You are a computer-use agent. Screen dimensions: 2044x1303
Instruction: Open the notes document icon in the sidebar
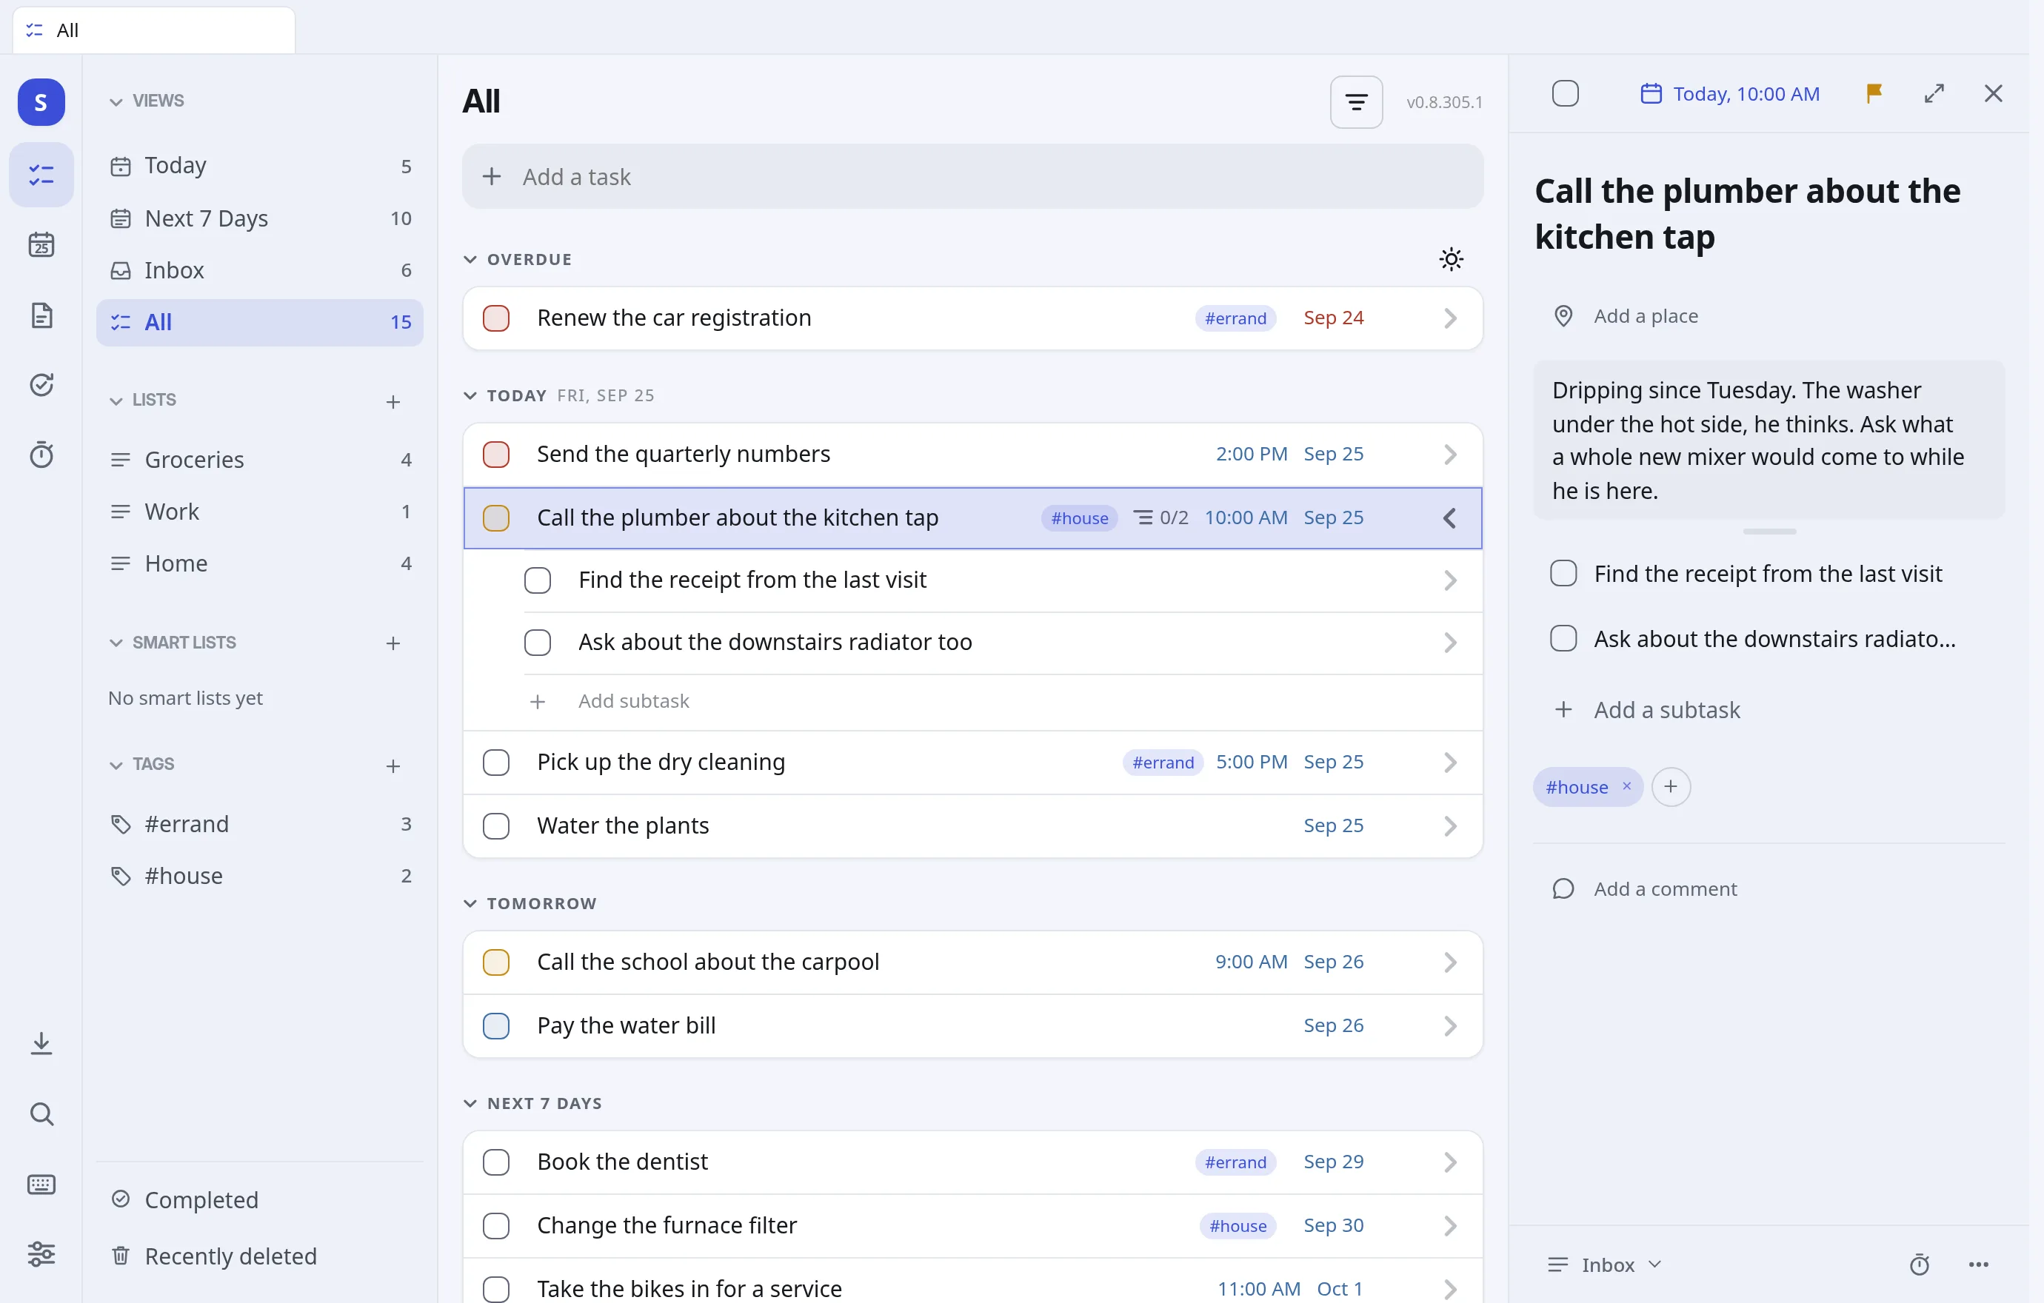(41, 315)
